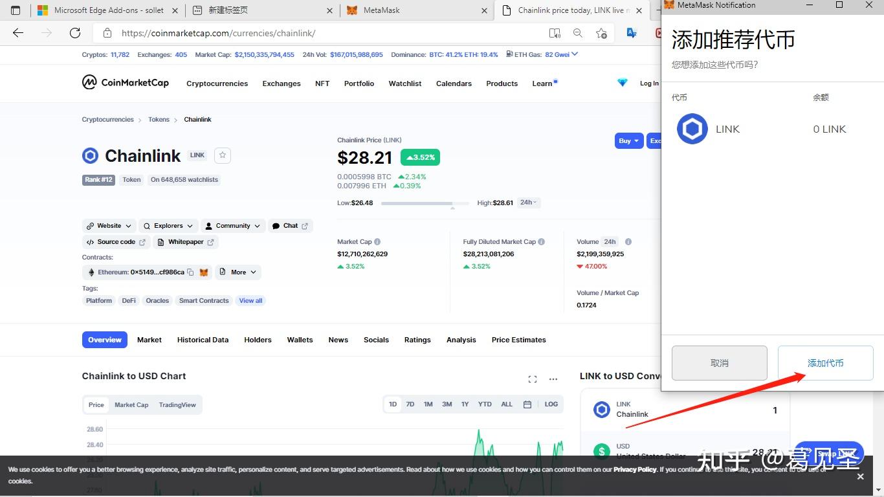Click the translate extension icon

tap(632, 33)
